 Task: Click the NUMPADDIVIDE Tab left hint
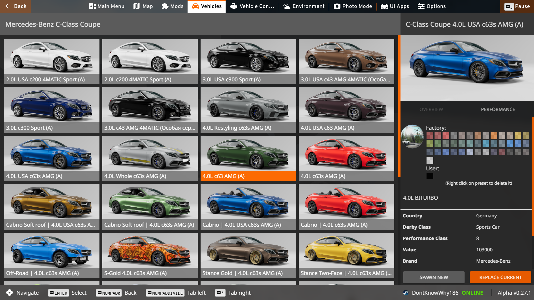pos(176,293)
